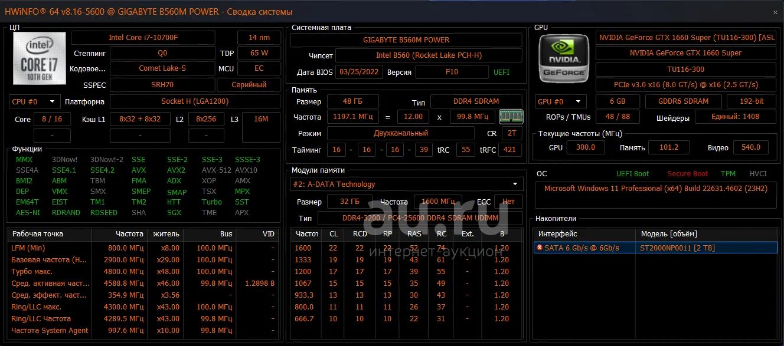
Task: Click the NVIDIA GeForce logo image
Action: point(564,57)
